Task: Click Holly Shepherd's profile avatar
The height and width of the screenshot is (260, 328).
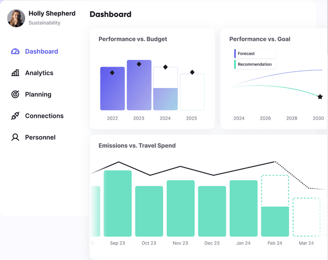Action: [x=16, y=18]
